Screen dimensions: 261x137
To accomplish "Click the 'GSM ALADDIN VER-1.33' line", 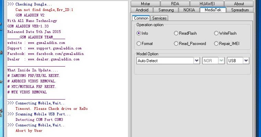I will [28, 26].
